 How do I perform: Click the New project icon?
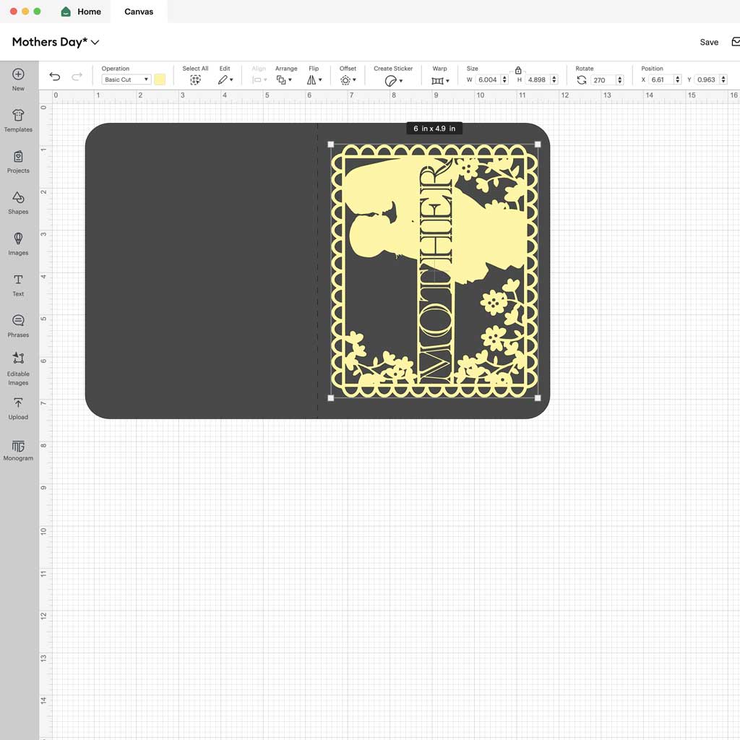pos(18,74)
